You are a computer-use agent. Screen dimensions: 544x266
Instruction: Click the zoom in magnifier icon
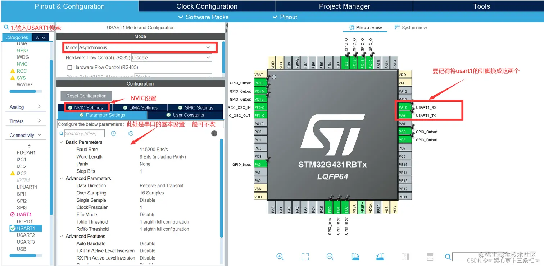(280, 256)
